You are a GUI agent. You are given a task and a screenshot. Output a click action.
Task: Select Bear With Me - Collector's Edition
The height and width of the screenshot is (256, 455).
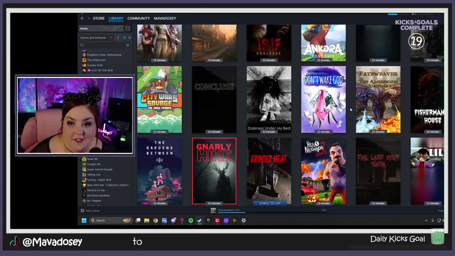(108, 185)
